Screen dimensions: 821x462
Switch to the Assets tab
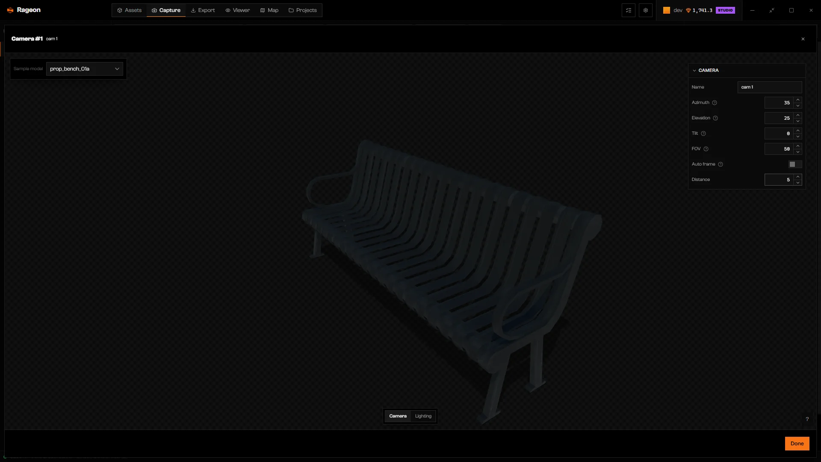(x=129, y=10)
